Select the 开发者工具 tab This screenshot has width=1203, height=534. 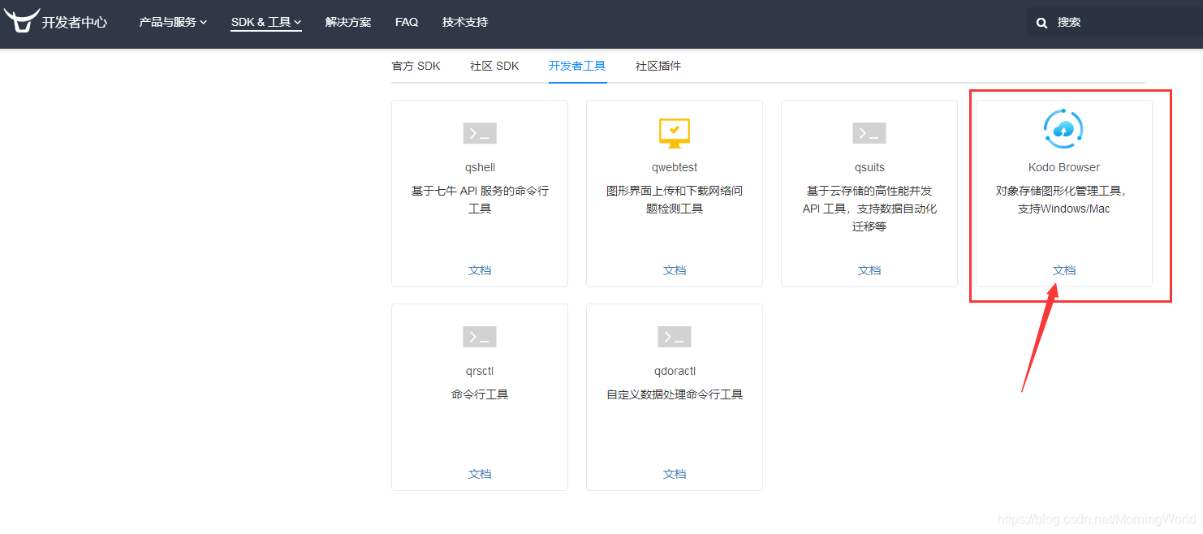click(x=577, y=66)
